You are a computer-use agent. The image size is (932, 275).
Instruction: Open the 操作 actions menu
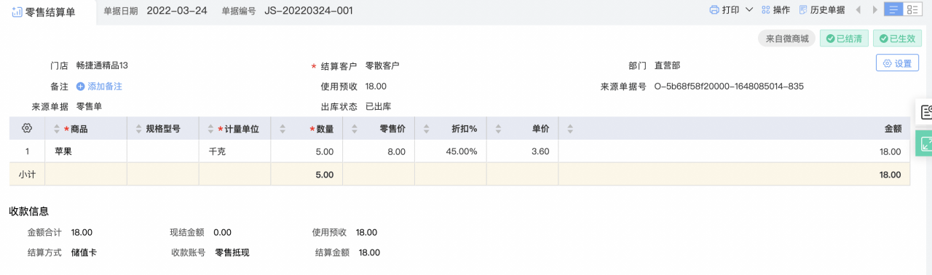tap(775, 10)
